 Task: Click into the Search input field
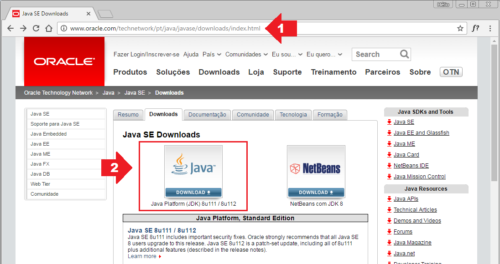(376, 54)
